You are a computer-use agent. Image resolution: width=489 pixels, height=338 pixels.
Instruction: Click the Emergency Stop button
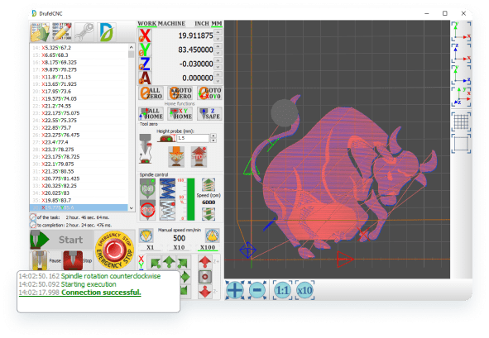coord(114,250)
